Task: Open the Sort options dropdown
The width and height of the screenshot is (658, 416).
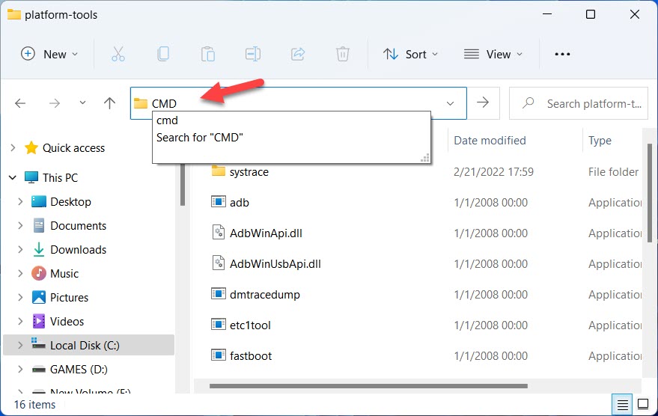Action: coord(410,54)
